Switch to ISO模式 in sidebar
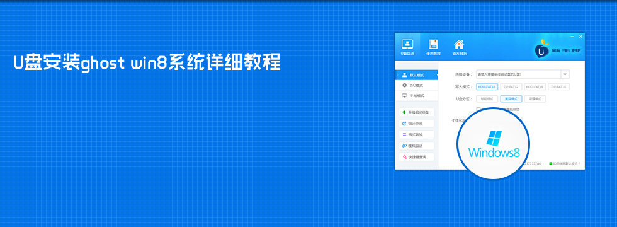Screen dimensions: 617x227 pos(416,85)
